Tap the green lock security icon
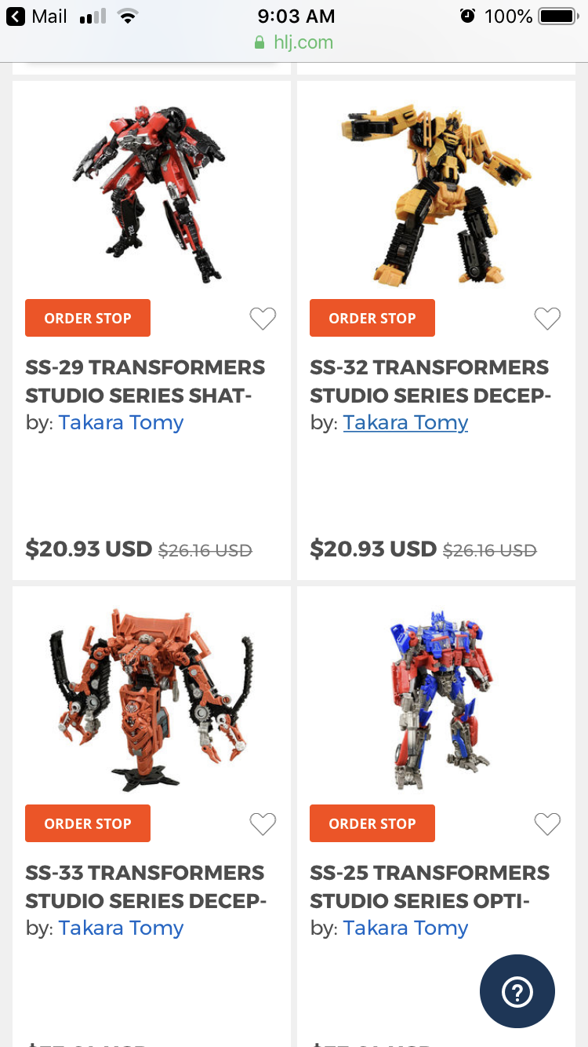Image resolution: width=588 pixels, height=1047 pixels. coord(260,42)
